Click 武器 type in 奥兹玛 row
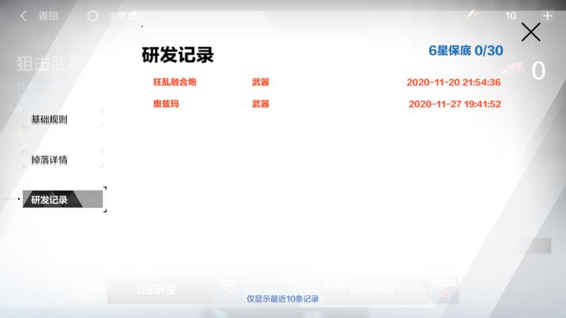The height and width of the screenshot is (318, 566). pyautogui.click(x=260, y=104)
